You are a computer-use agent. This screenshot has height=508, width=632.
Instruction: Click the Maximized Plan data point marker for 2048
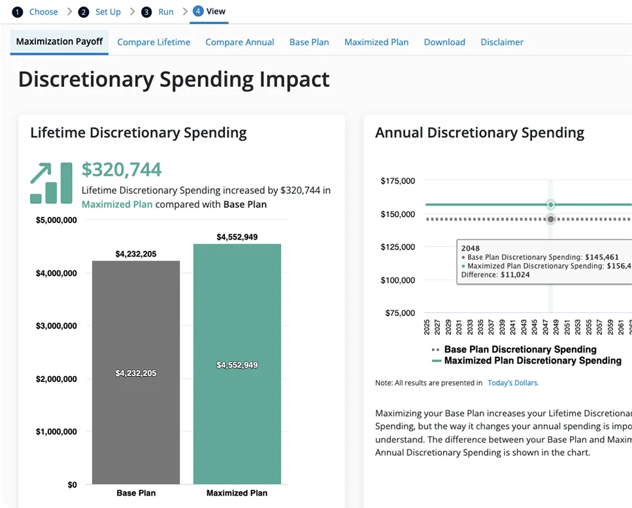pyautogui.click(x=550, y=204)
